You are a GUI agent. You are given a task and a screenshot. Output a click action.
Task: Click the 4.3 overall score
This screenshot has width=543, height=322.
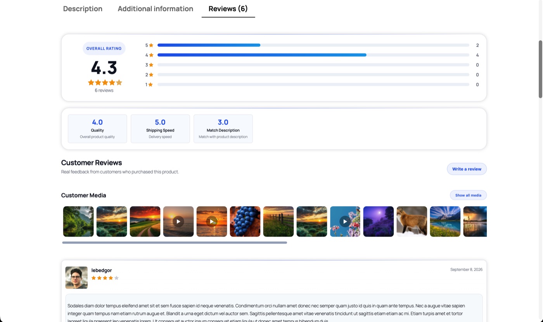(x=104, y=68)
